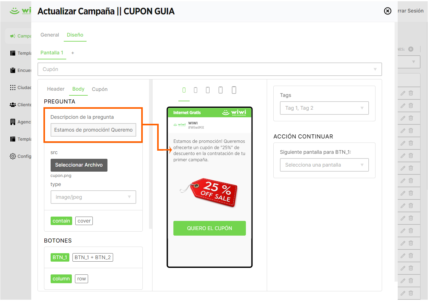428x301 pixels.
Task: Click the Descripcion de la pregunta field
Action: click(93, 130)
